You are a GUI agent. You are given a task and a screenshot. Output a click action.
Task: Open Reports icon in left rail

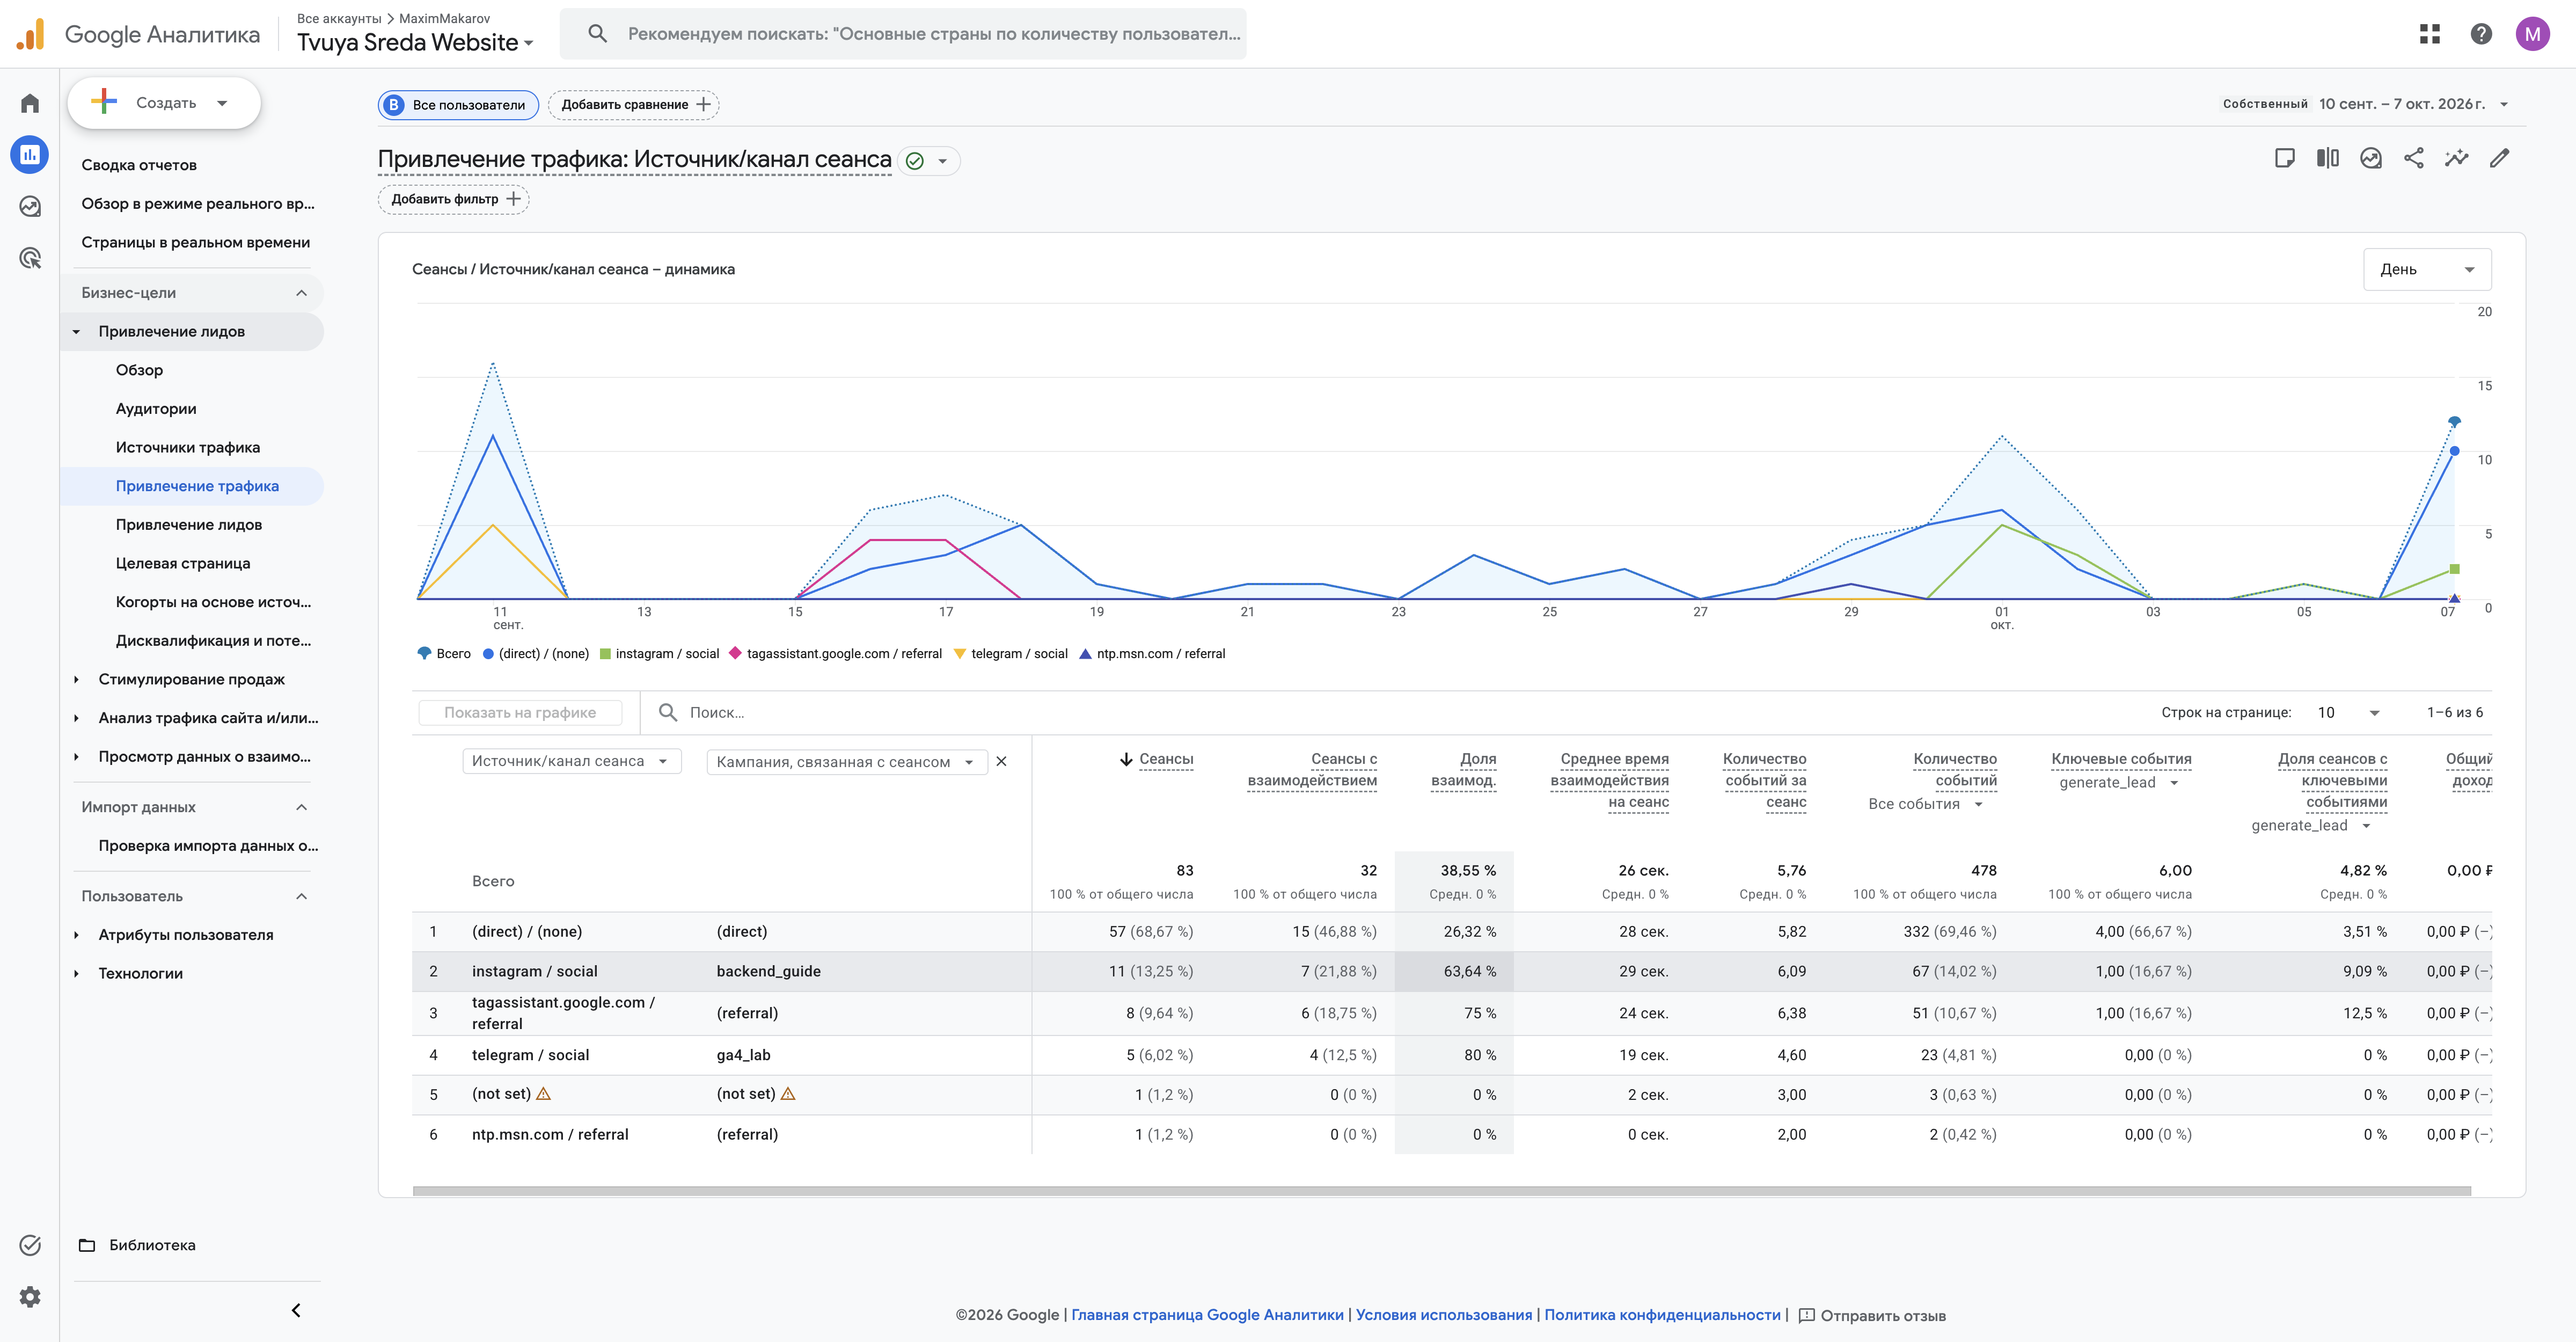coord(30,154)
